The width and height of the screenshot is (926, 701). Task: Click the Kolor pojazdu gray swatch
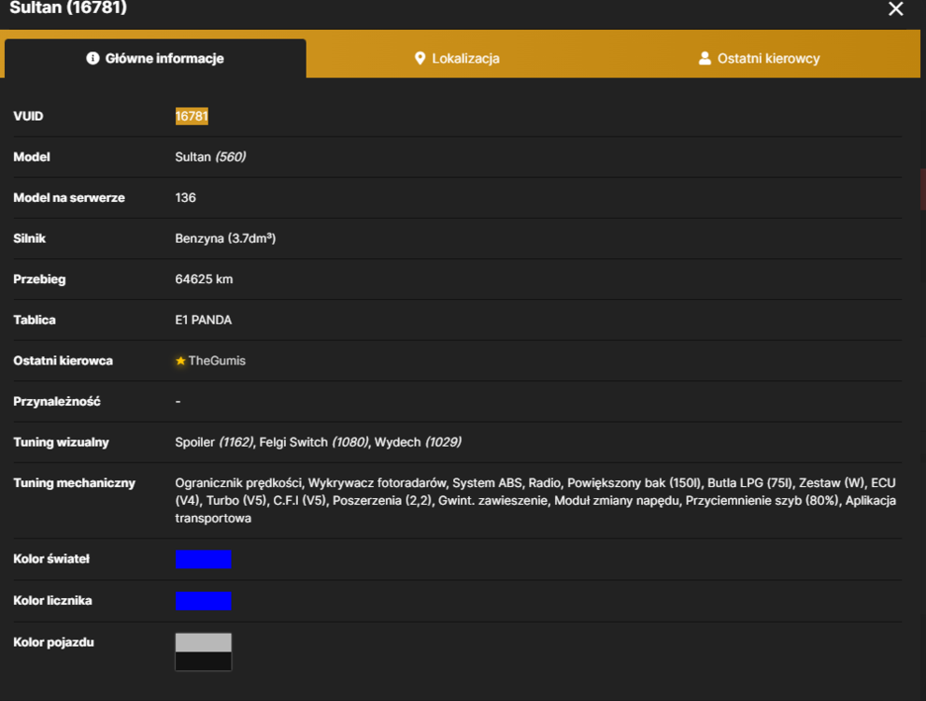203,642
